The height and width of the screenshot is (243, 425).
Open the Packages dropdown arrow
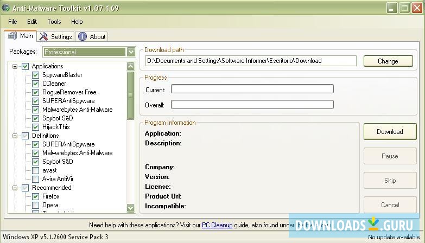(x=131, y=52)
